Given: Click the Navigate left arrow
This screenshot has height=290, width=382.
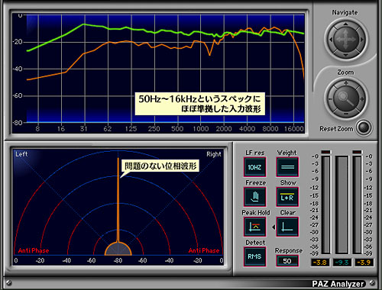Looking at the screenshot, I should [x=331, y=40].
